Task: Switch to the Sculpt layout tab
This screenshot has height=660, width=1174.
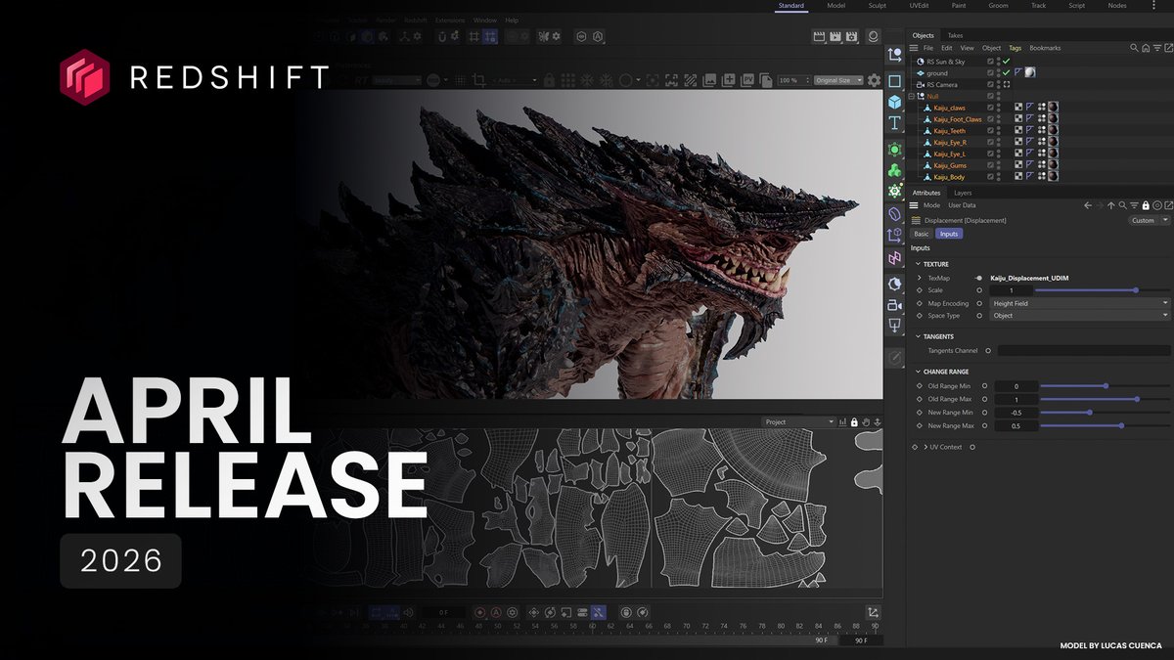Action: click(x=877, y=6)
